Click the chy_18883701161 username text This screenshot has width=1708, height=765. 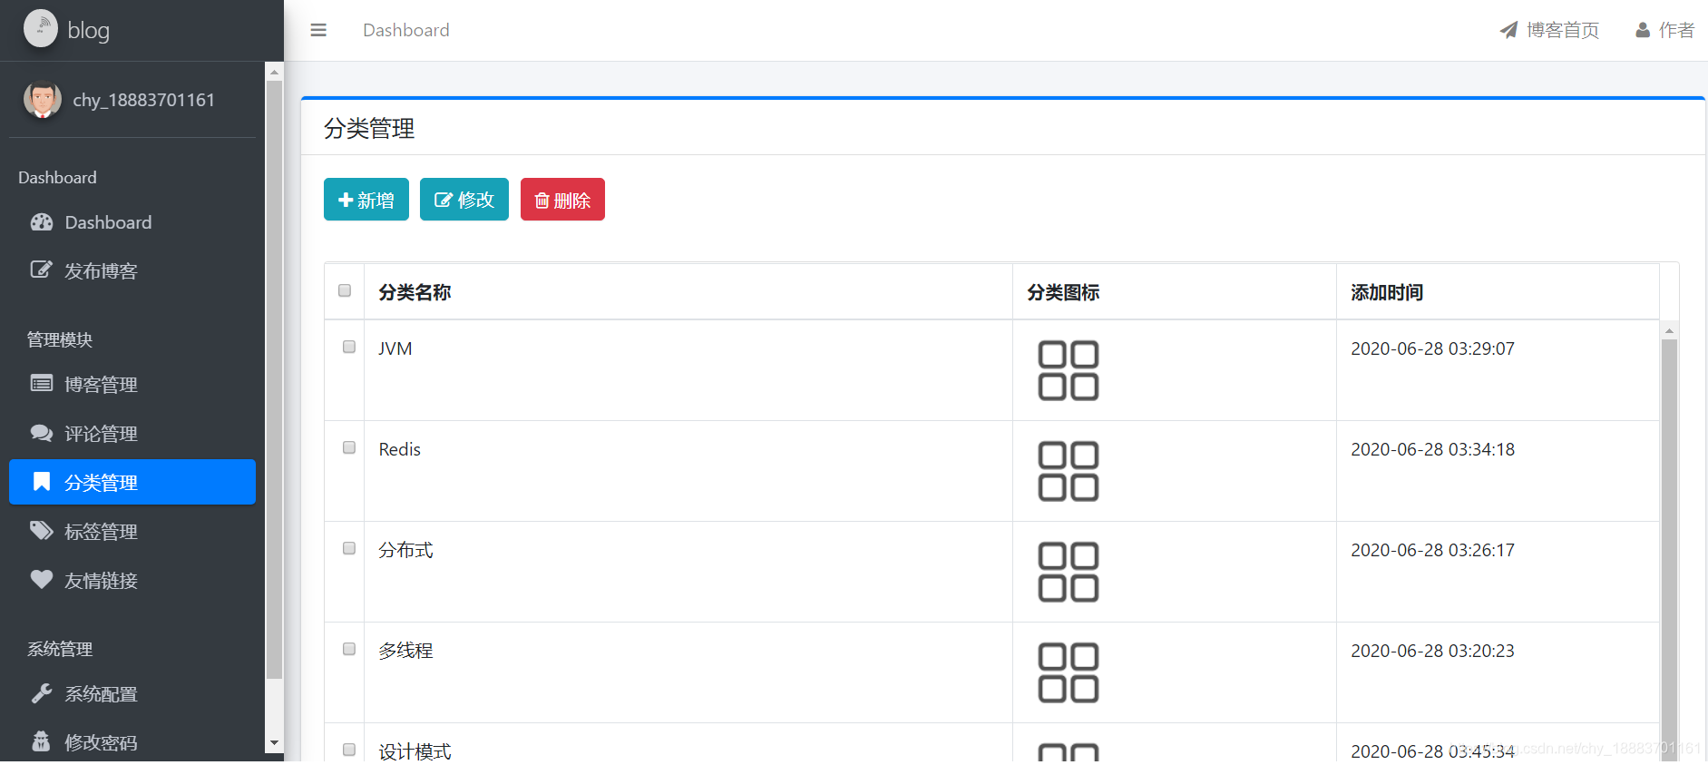tap(144, 100)
